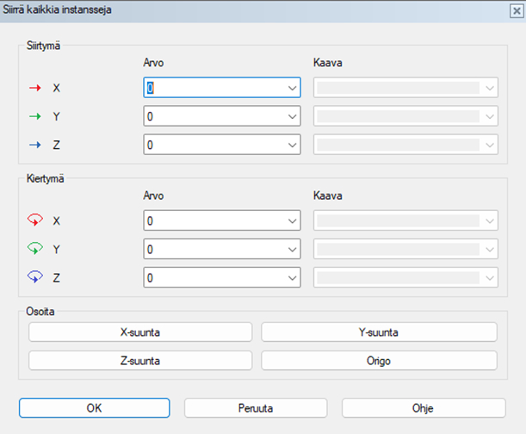Open Siirtymä X Arvo dropdown arrow
The width and height of the screenshot is (526, 434).
click(x=290, y=88)
